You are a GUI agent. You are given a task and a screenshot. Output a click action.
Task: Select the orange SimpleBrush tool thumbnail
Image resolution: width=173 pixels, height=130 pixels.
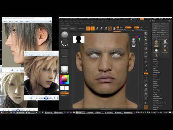165,51
